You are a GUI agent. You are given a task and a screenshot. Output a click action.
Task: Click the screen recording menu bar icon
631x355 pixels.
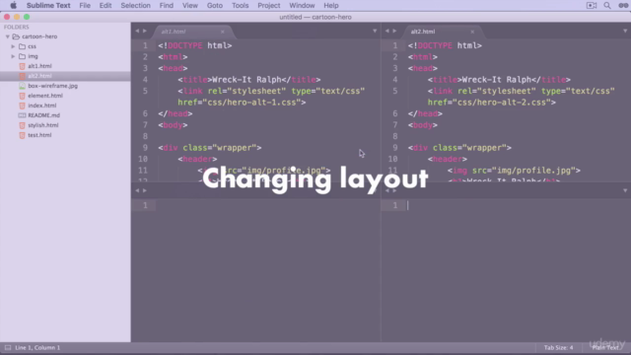click(592, 5)
